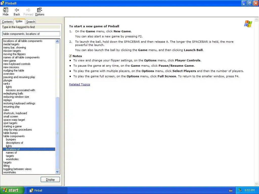Select 'new missions' index entry
Screen dimensions: 259x194
point(11,67)
